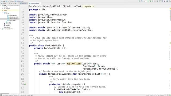Select BigFraction class in project tree
The height and width of the screenshot is (96, 171).
[x=13, y=15]
